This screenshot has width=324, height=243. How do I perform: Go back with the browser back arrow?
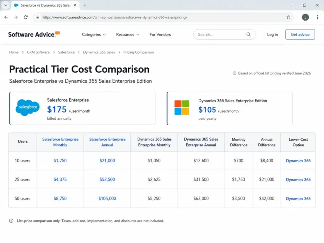(x=6, y=17)
